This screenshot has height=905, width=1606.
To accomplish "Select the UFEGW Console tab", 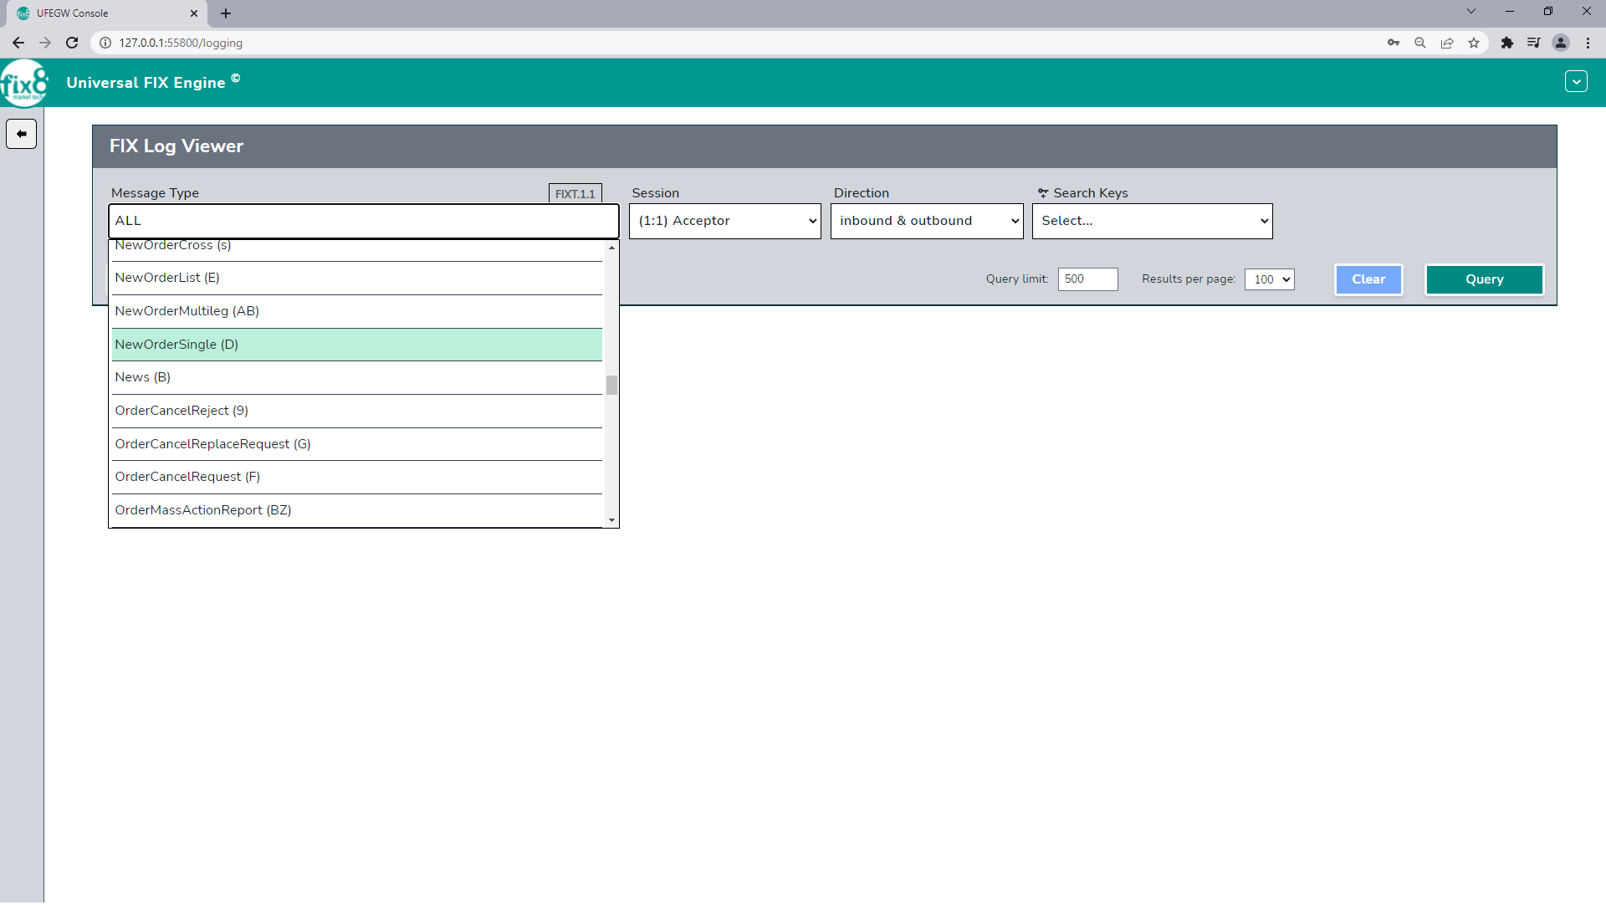I will click(x=107, y=13).
